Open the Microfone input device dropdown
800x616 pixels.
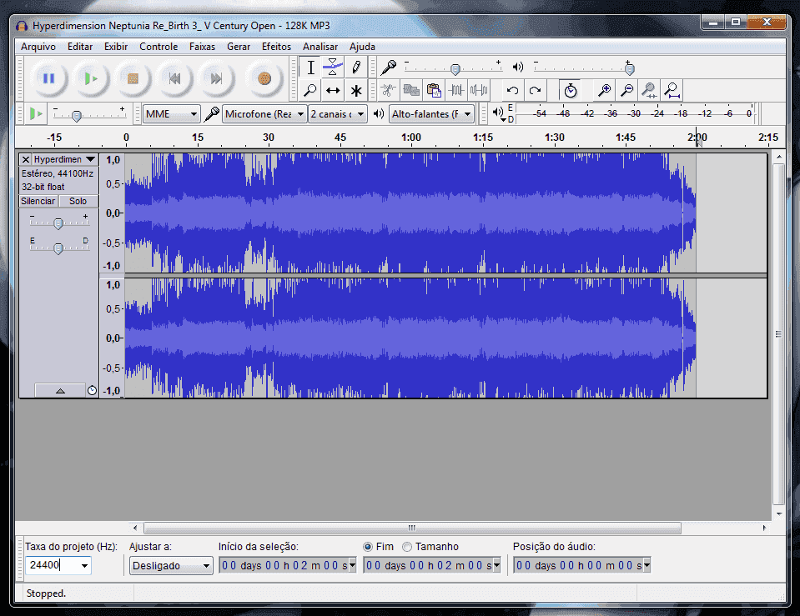pos(264,113)
